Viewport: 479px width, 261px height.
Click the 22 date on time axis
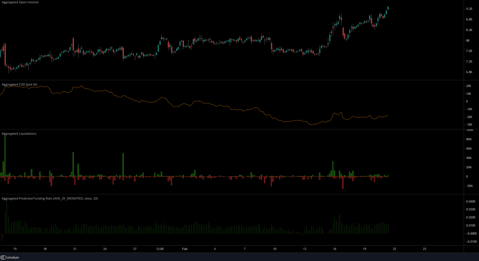coord(394,249)
